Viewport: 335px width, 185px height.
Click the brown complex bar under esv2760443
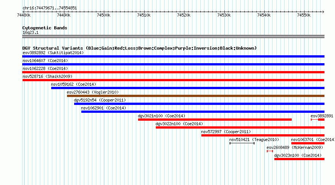(196, 96)
